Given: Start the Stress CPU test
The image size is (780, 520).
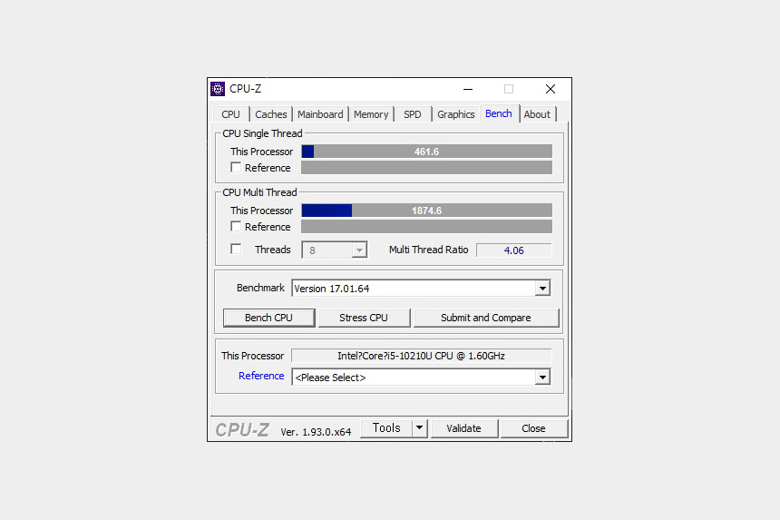Looking at the screenshot, I should point(364,318).
